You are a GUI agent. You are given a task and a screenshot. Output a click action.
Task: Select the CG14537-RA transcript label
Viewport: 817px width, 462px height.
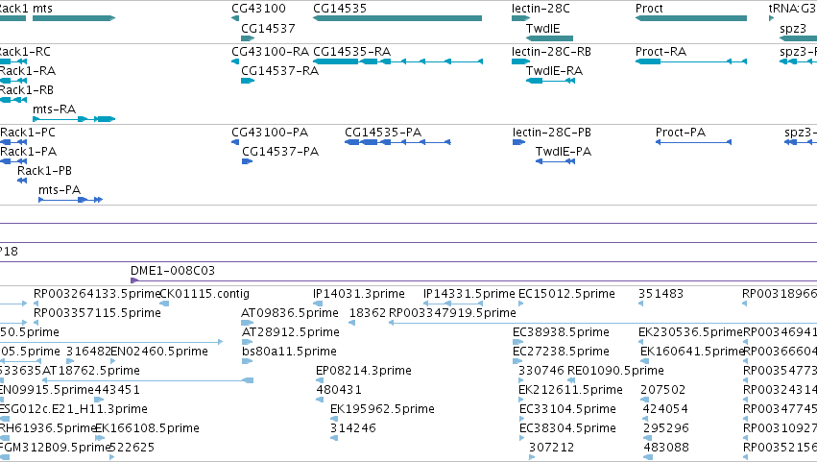(279, 71)
